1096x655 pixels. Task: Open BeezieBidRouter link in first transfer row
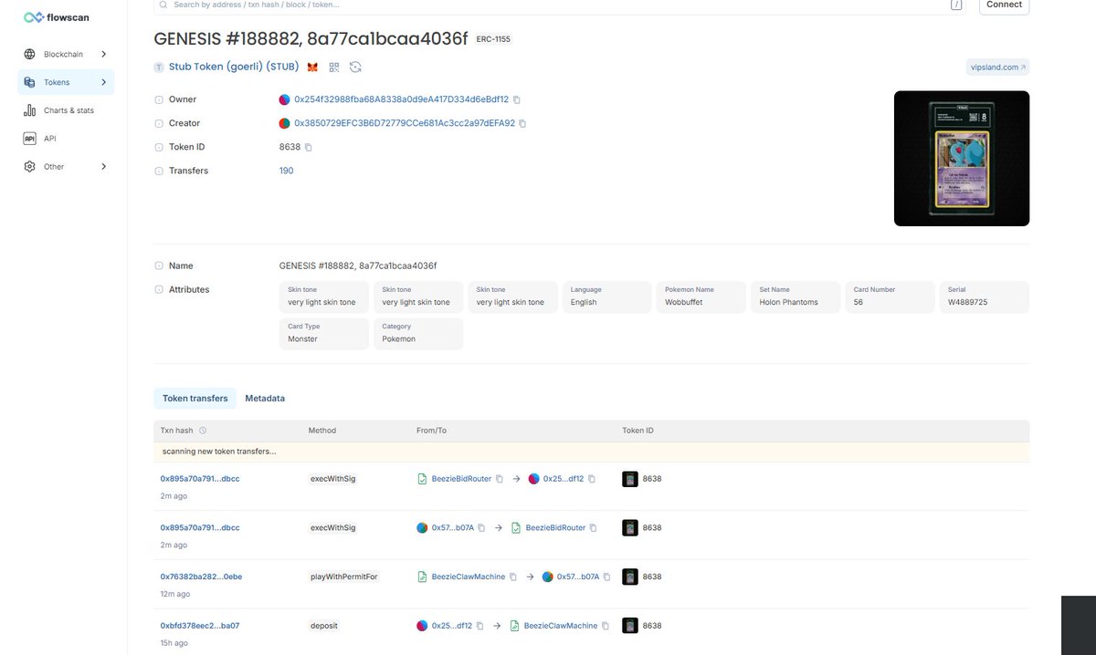[x=461, y=478]
